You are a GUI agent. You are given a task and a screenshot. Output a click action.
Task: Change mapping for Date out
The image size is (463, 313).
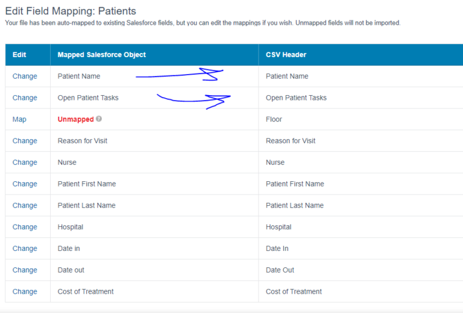[x=25, y=270]
